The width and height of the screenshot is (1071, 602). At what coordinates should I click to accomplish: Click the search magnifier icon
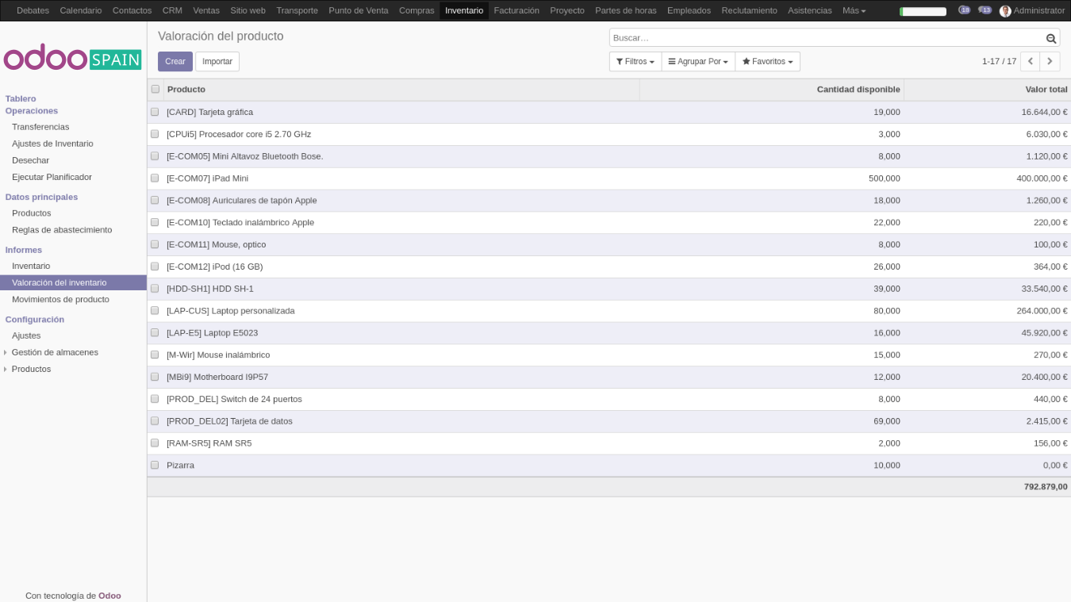point(1051,38)
